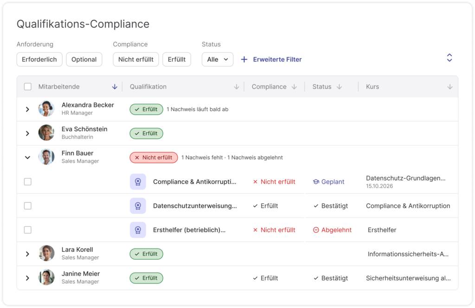Check the Ersthelfer (betrieblich) row checkbox

tap(27, 230)
